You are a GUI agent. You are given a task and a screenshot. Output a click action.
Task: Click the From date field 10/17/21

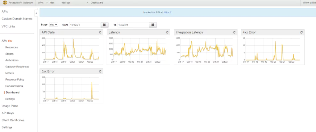(85, 25)
